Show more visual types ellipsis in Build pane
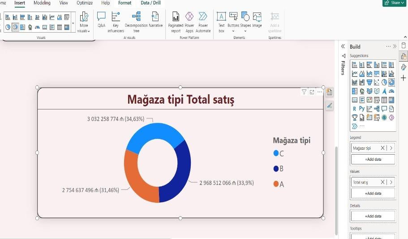The width and height of the screenshot is (408, 239). click(362, 126)
